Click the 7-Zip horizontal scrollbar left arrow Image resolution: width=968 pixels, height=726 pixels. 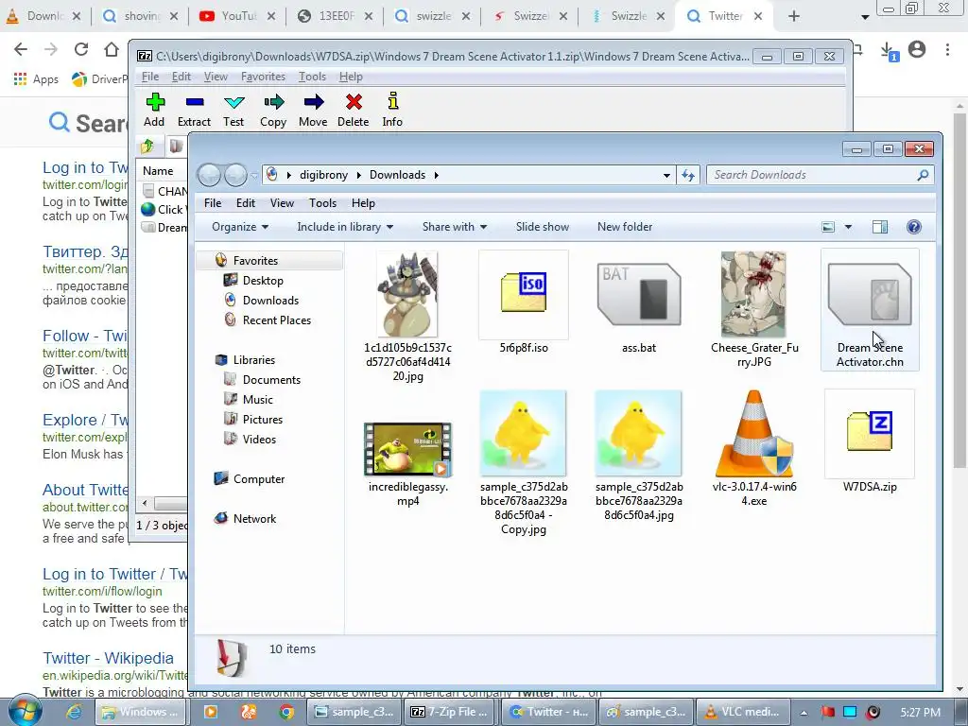[x=145, y=504]
